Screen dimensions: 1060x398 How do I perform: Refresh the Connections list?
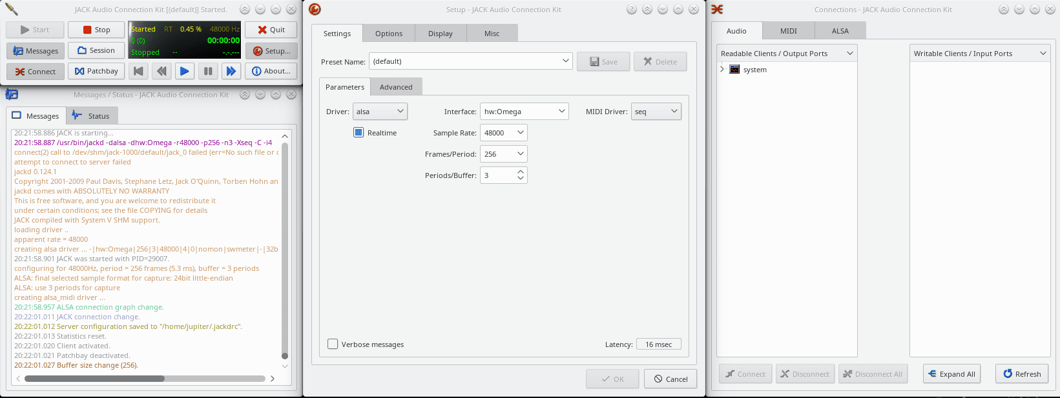tap(1022, 373)
